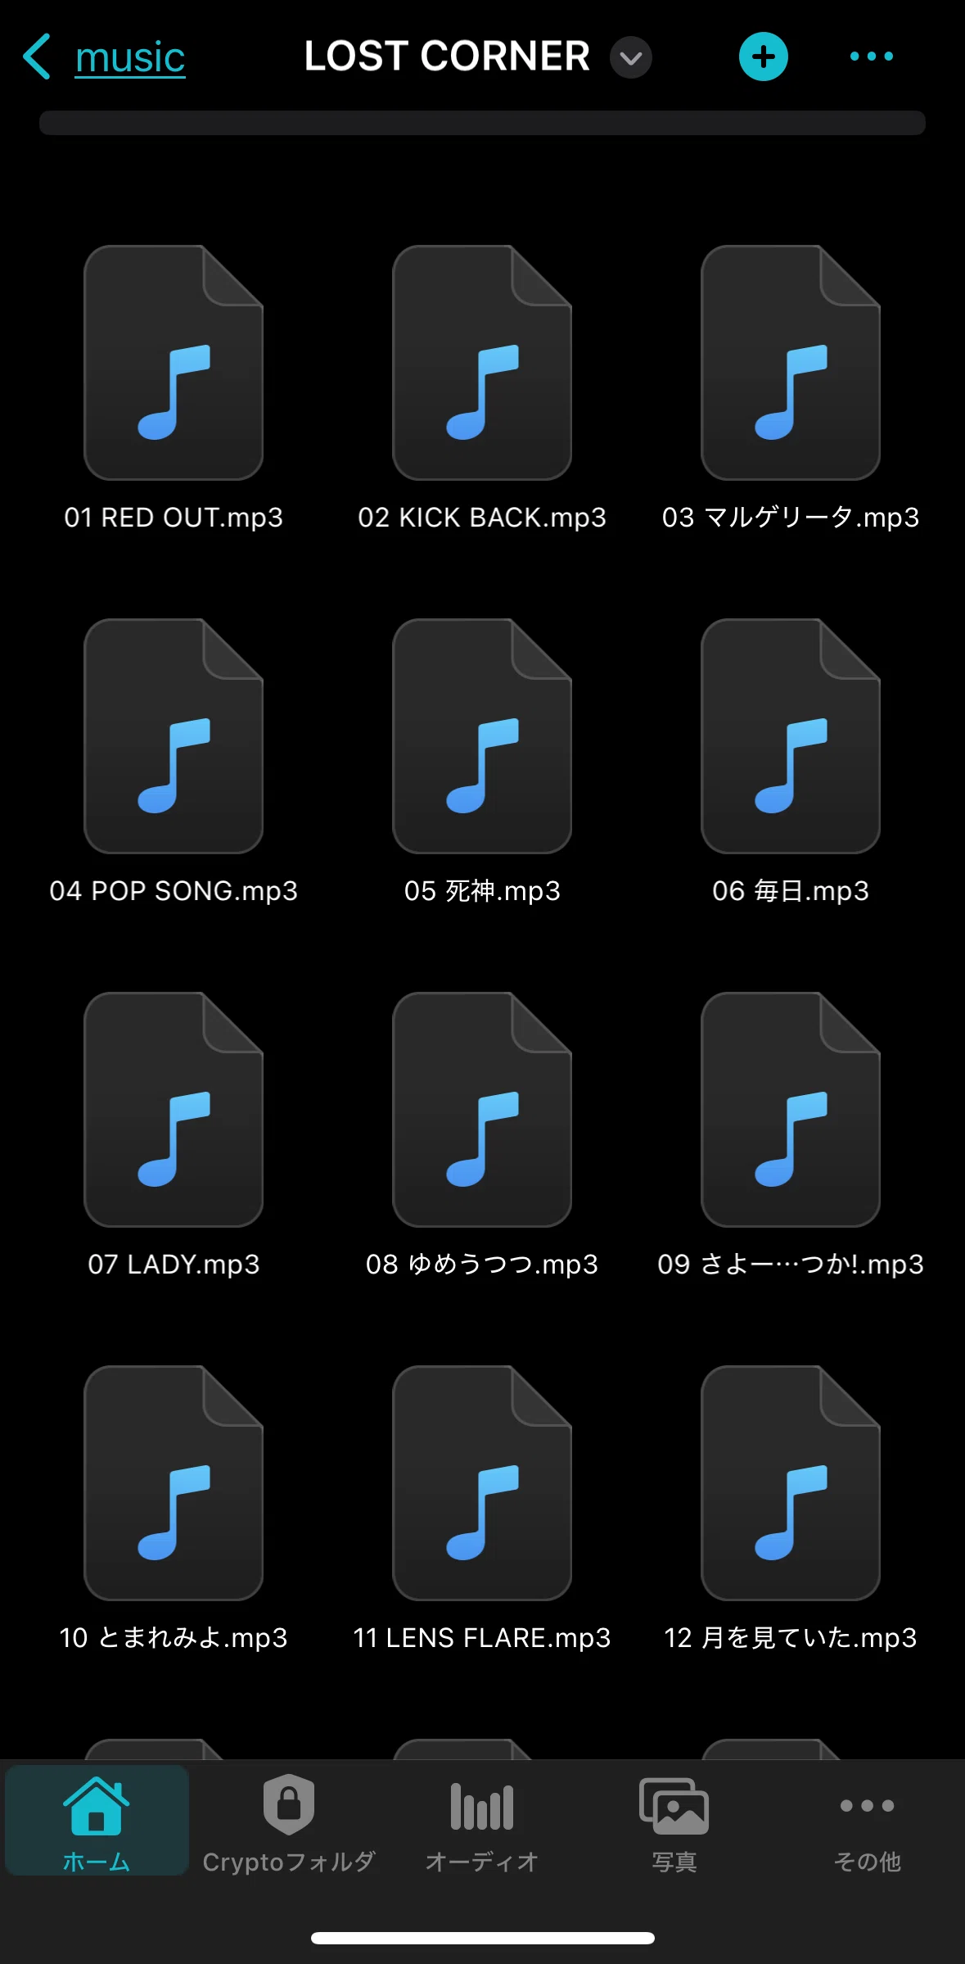Image resolution: width=965 pixels, height=1964 pixels.
Task: Select the filename 09 さよー…つか!.mp3
Action: 791,1265
